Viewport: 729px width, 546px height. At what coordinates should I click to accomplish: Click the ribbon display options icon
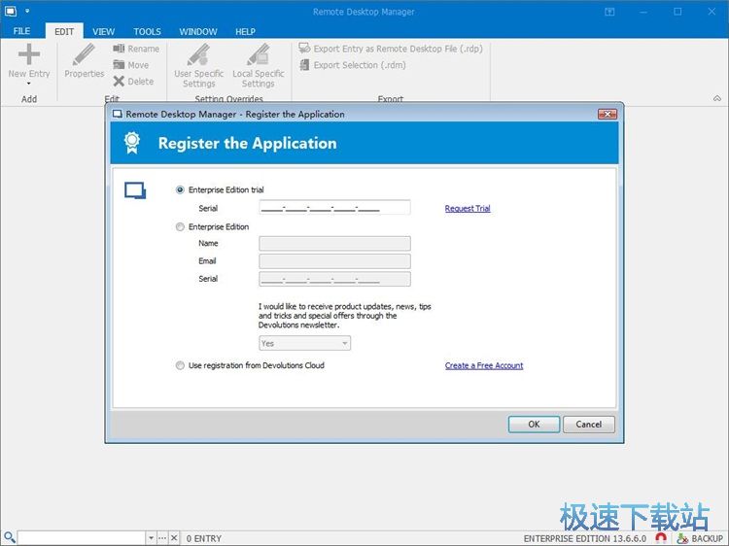coord(609,12)
